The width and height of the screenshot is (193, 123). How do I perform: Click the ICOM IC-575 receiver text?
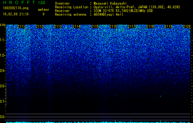[x=123, y=11]
